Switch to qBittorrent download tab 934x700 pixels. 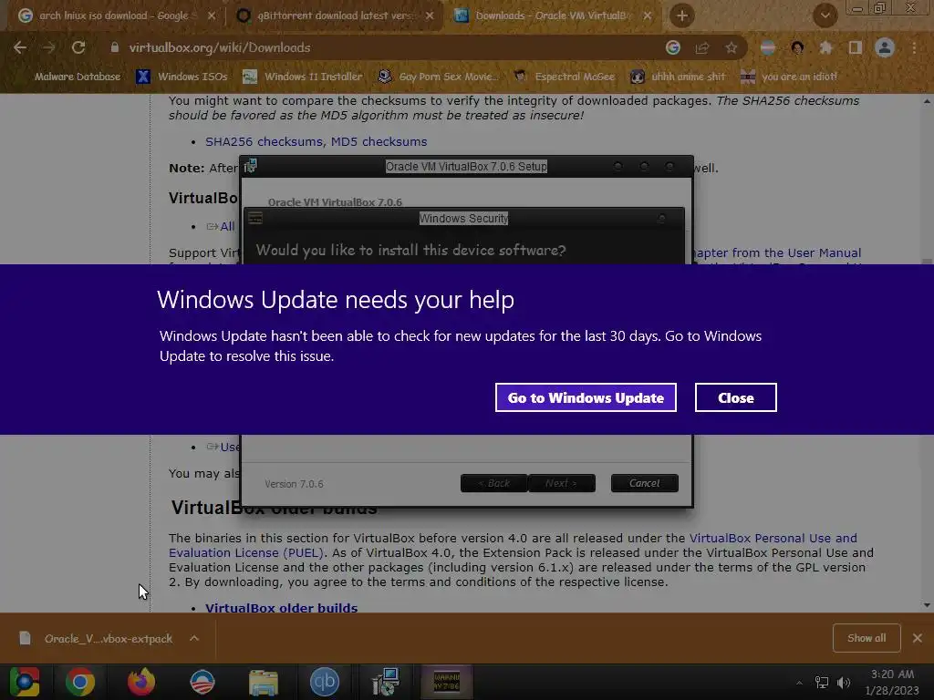coord(334,15)
